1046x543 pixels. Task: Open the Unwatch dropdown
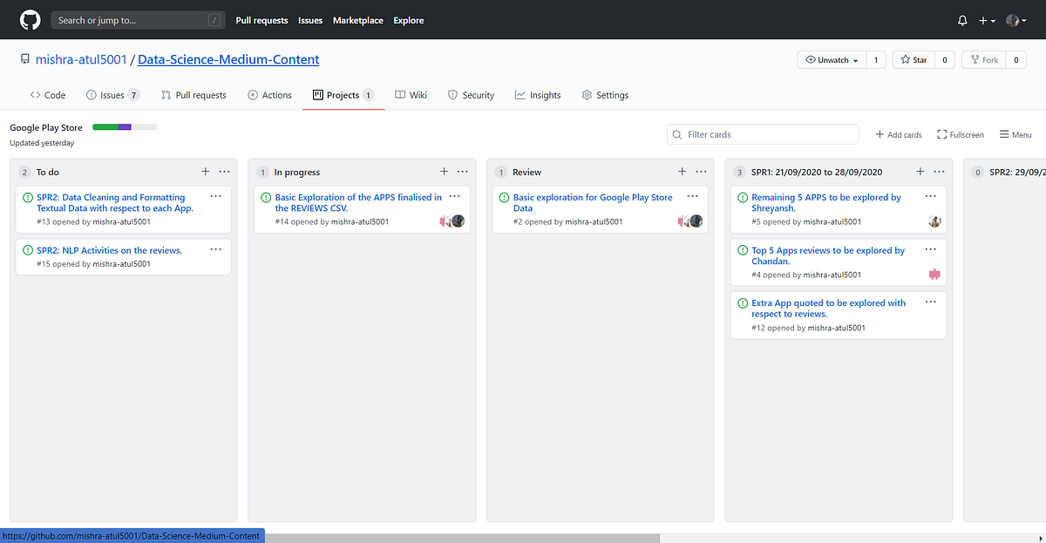click(831, 59)
